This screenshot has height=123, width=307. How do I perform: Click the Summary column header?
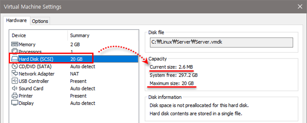(x=80, y=36)
